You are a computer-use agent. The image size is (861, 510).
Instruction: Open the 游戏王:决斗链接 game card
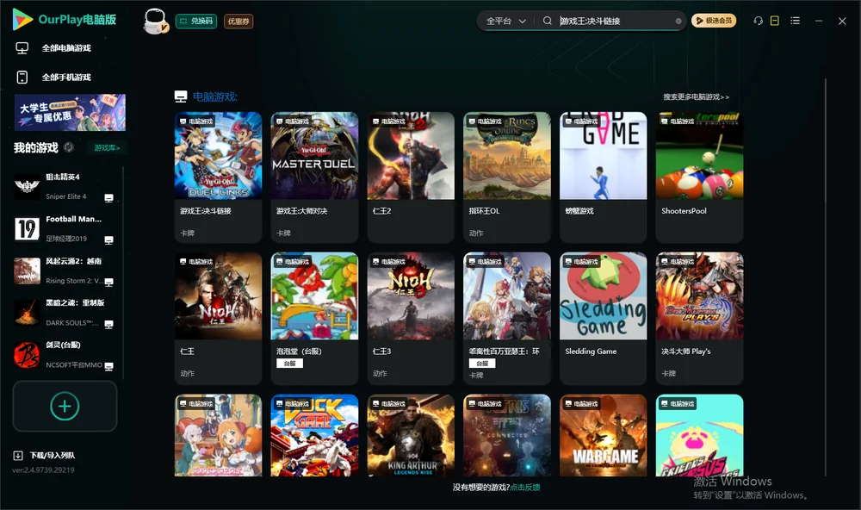[218, 177]
